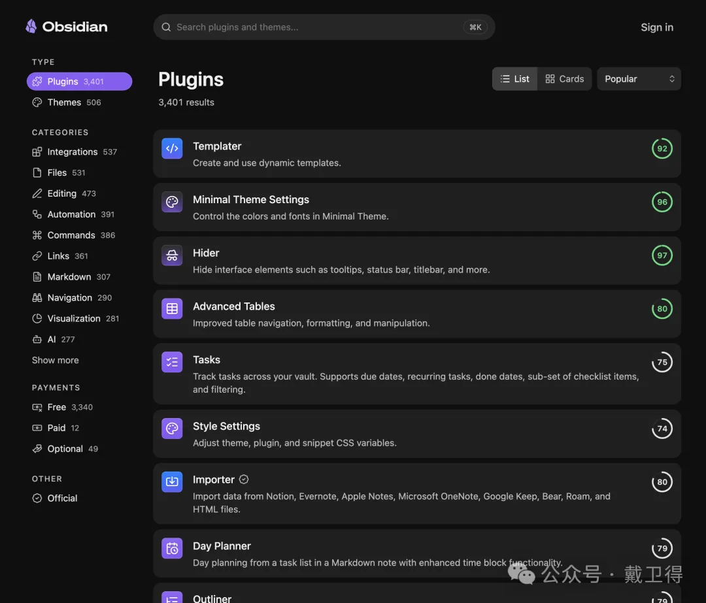Screen dimensions: 706x603
Task: Focus the search plugins and themes field
Action: pos(324,27)
